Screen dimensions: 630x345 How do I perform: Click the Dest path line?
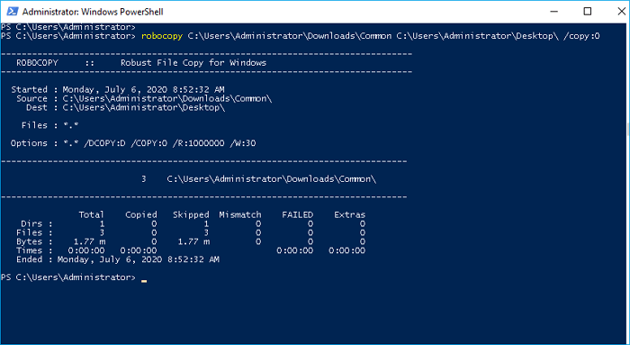point(125,107)
